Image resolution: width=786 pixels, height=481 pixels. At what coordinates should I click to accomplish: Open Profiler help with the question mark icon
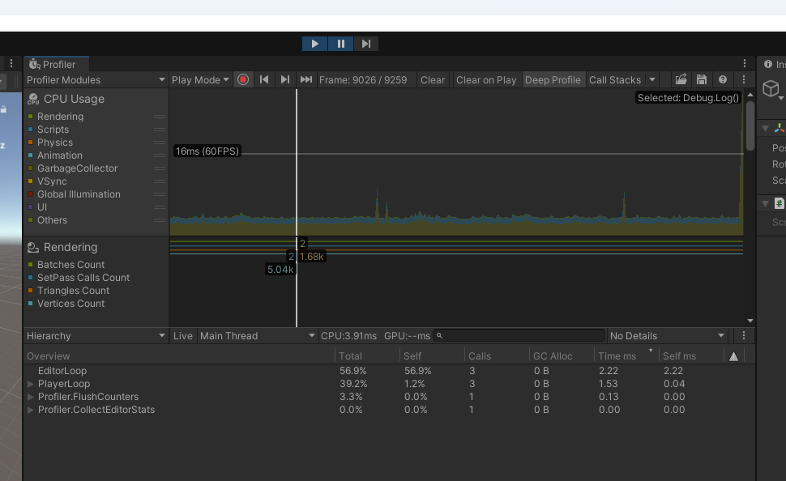click(x=722, y=79)
